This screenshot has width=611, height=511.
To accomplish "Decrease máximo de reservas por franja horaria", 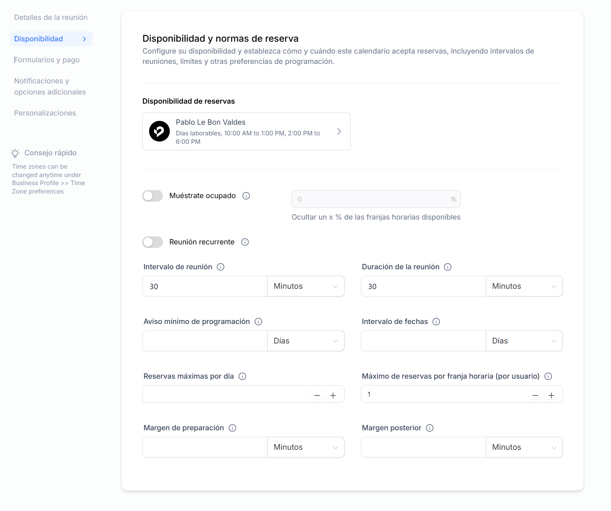I will (535, 395).
